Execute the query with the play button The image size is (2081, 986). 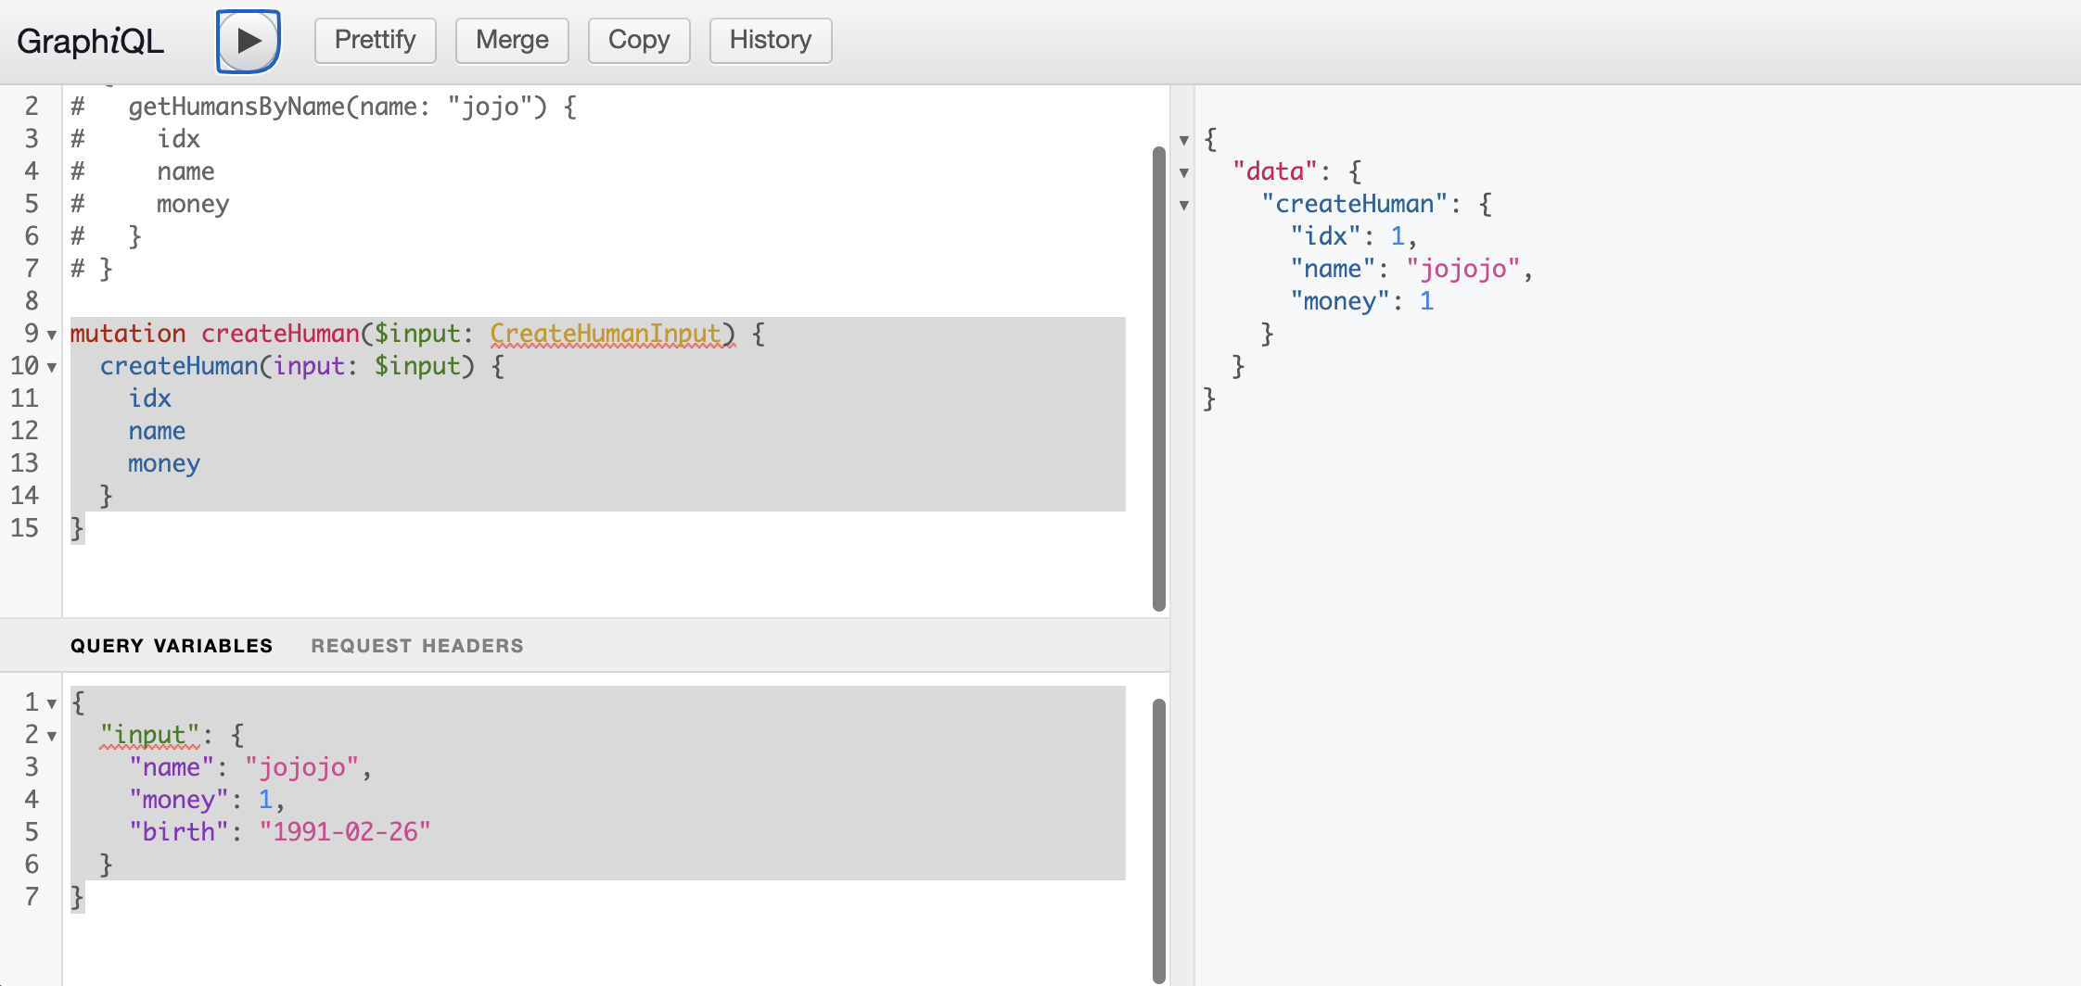coord(248,40)
